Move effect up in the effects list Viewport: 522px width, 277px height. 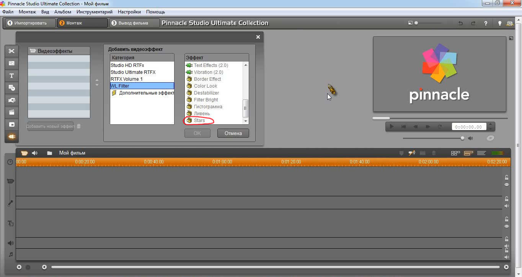(97, 80)
